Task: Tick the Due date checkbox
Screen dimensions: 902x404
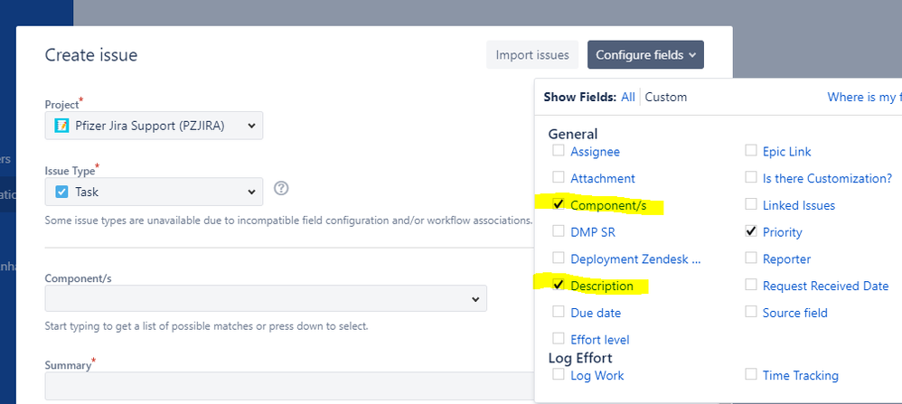Action: [x=558, y=312]
